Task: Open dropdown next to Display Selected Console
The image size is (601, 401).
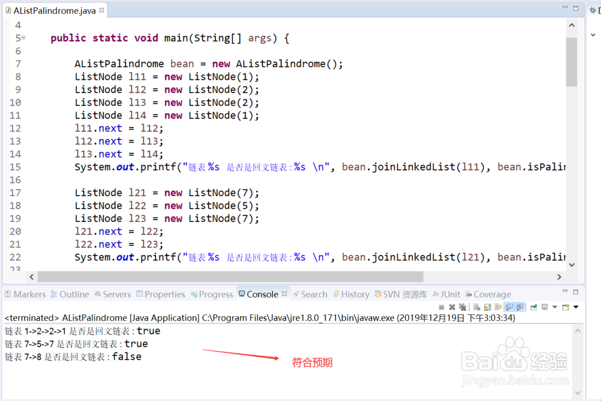Action: pos(555,307)
